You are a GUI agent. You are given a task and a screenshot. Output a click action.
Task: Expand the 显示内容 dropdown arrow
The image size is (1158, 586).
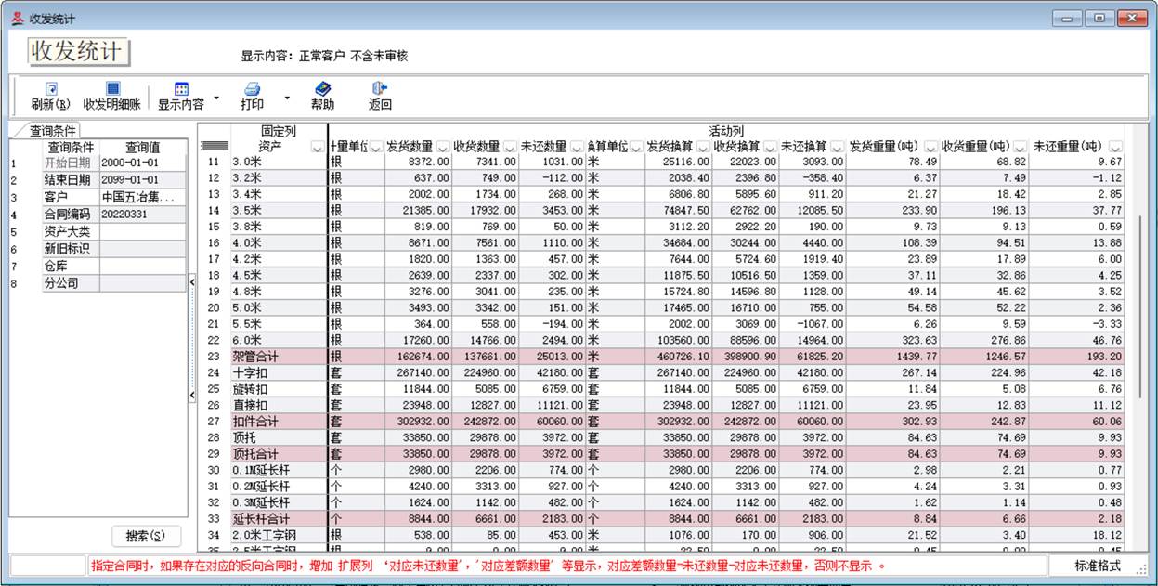click(x=216, y=97)
